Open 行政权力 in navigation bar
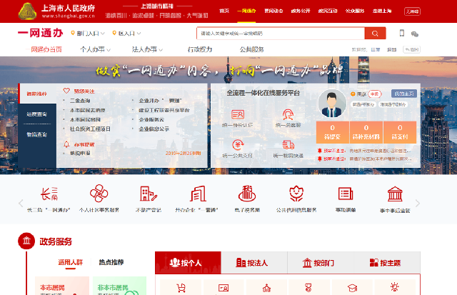457x295 pixels. (200, 49)
